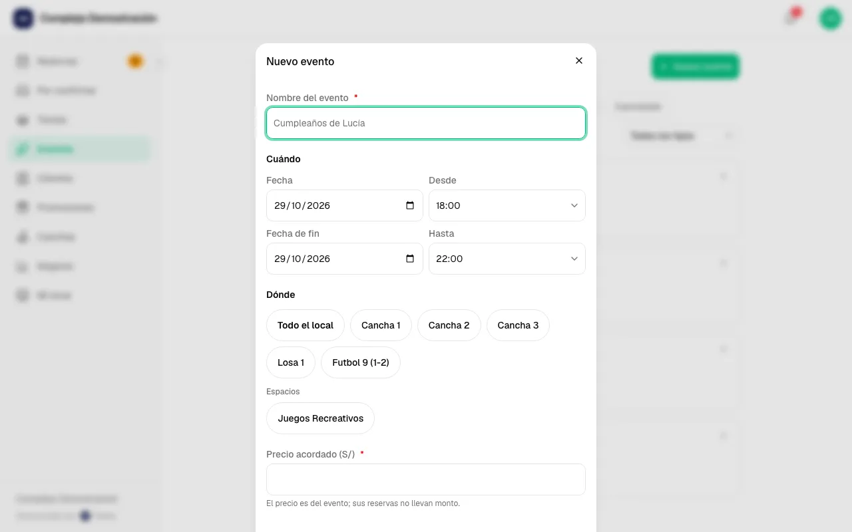
Task: Open the first sidebar item with orange badge
Action: pyautogui.click(x=80, y=61)
